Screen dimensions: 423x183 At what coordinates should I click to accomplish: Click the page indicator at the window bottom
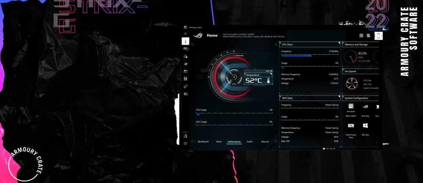click(x=329, y=148)
